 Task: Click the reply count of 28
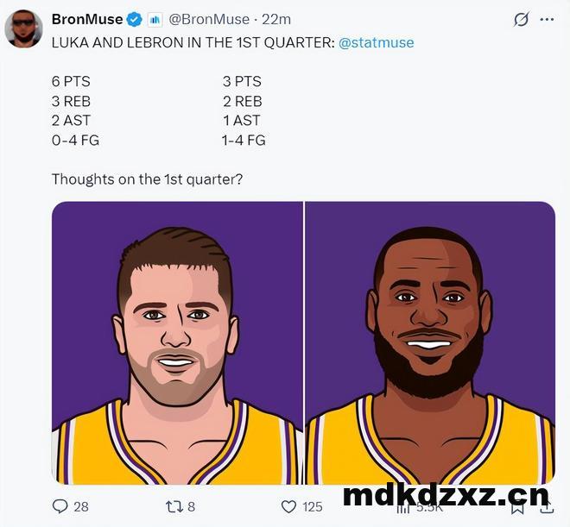[x=81, y=506]
